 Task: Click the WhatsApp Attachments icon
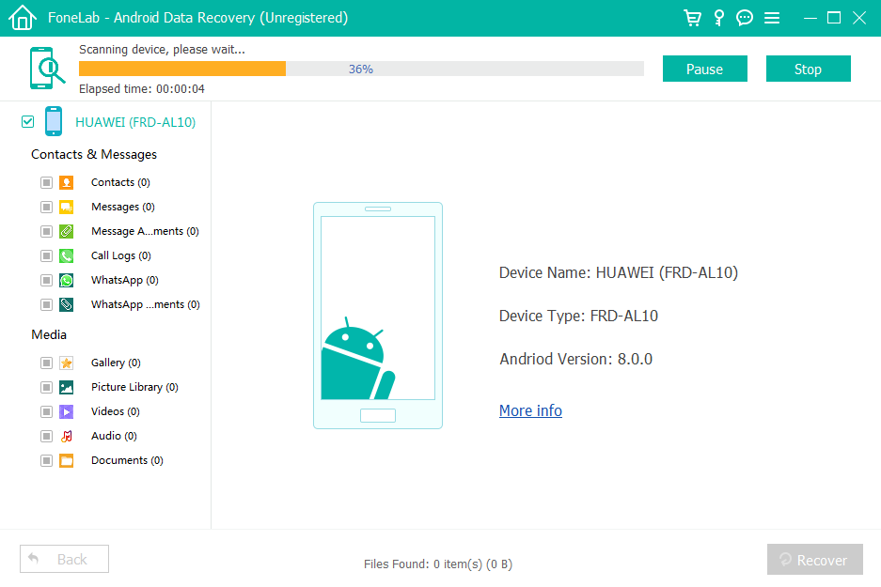[67, 304]
